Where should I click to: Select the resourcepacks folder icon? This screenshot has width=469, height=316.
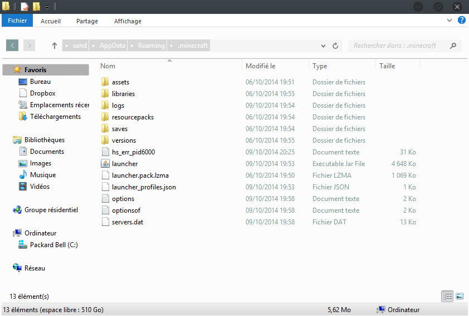coord(105,117)
